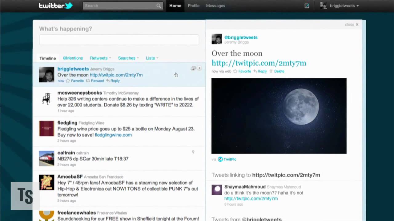Click 'now via web' timestamp in details pane
The width and height of the screenshot is (394, 221).
pos(221,71)
